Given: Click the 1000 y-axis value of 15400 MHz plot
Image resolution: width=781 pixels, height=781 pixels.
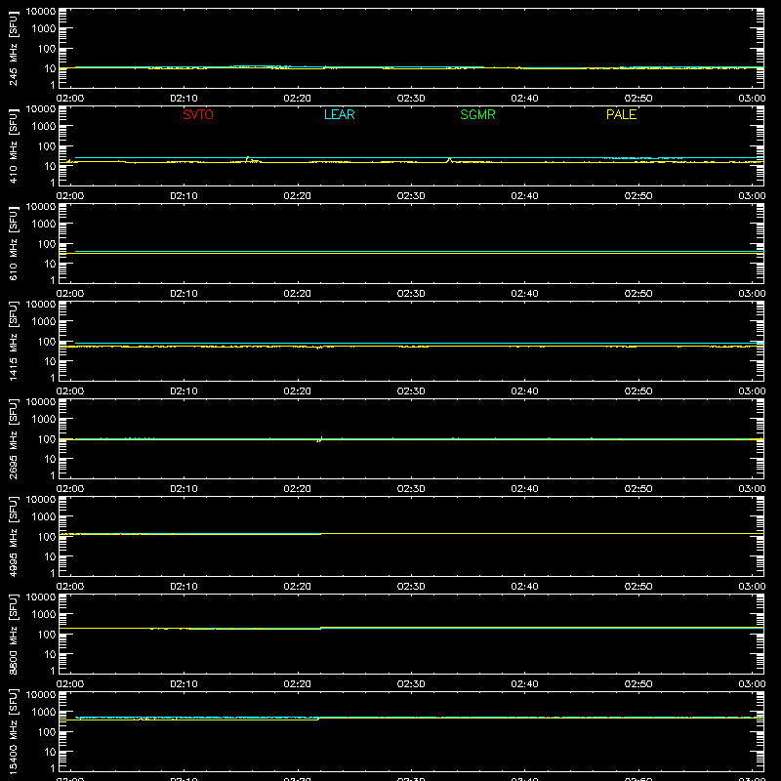Looking at the screenshot, I should (44, 713).
